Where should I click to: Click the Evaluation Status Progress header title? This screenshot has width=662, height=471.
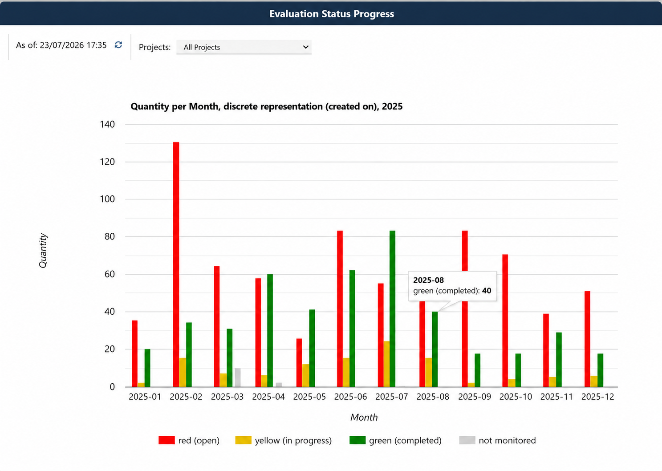332,14
